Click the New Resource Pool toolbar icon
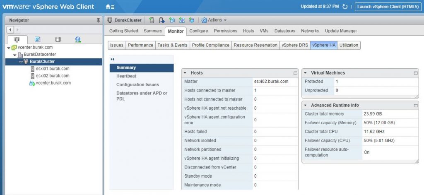The width and height of the screenshot is (424, 195). click(x=191, y=20)
